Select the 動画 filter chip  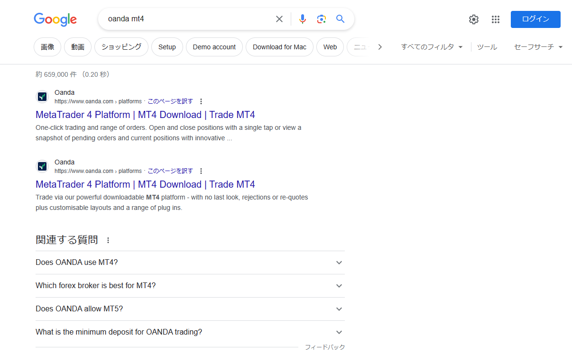[x=78, y=47]
